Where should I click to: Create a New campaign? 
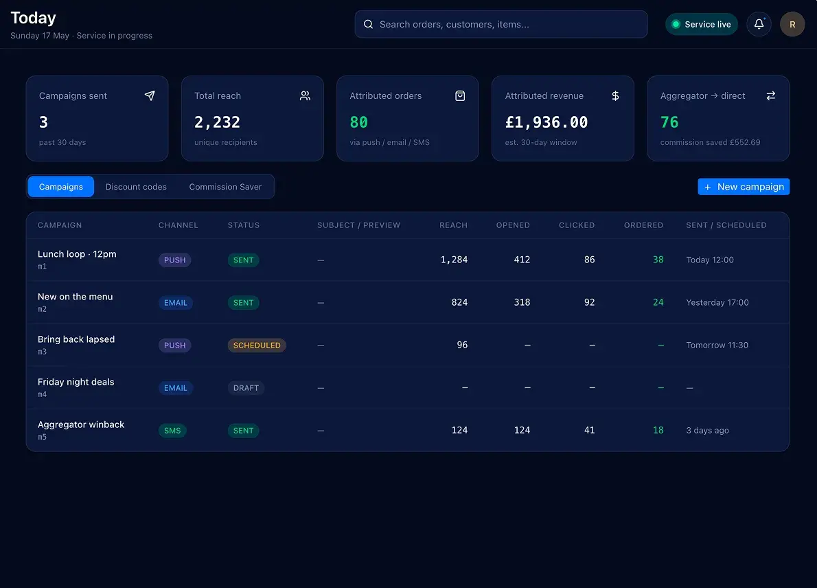tap(744, 187)
